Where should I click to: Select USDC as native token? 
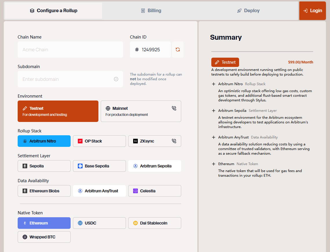coord(99,223)
